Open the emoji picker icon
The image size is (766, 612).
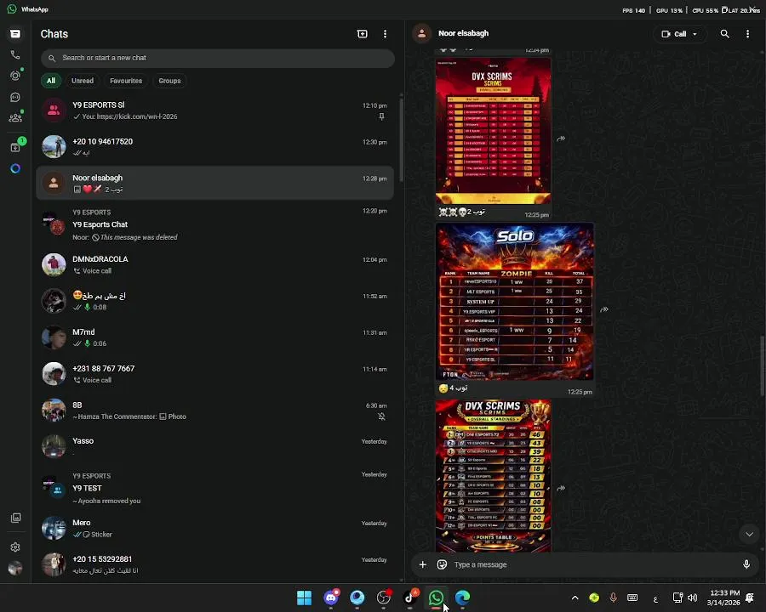tap(442, 564)
